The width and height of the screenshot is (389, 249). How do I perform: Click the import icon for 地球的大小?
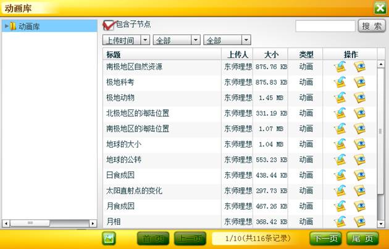click(340, 144)
